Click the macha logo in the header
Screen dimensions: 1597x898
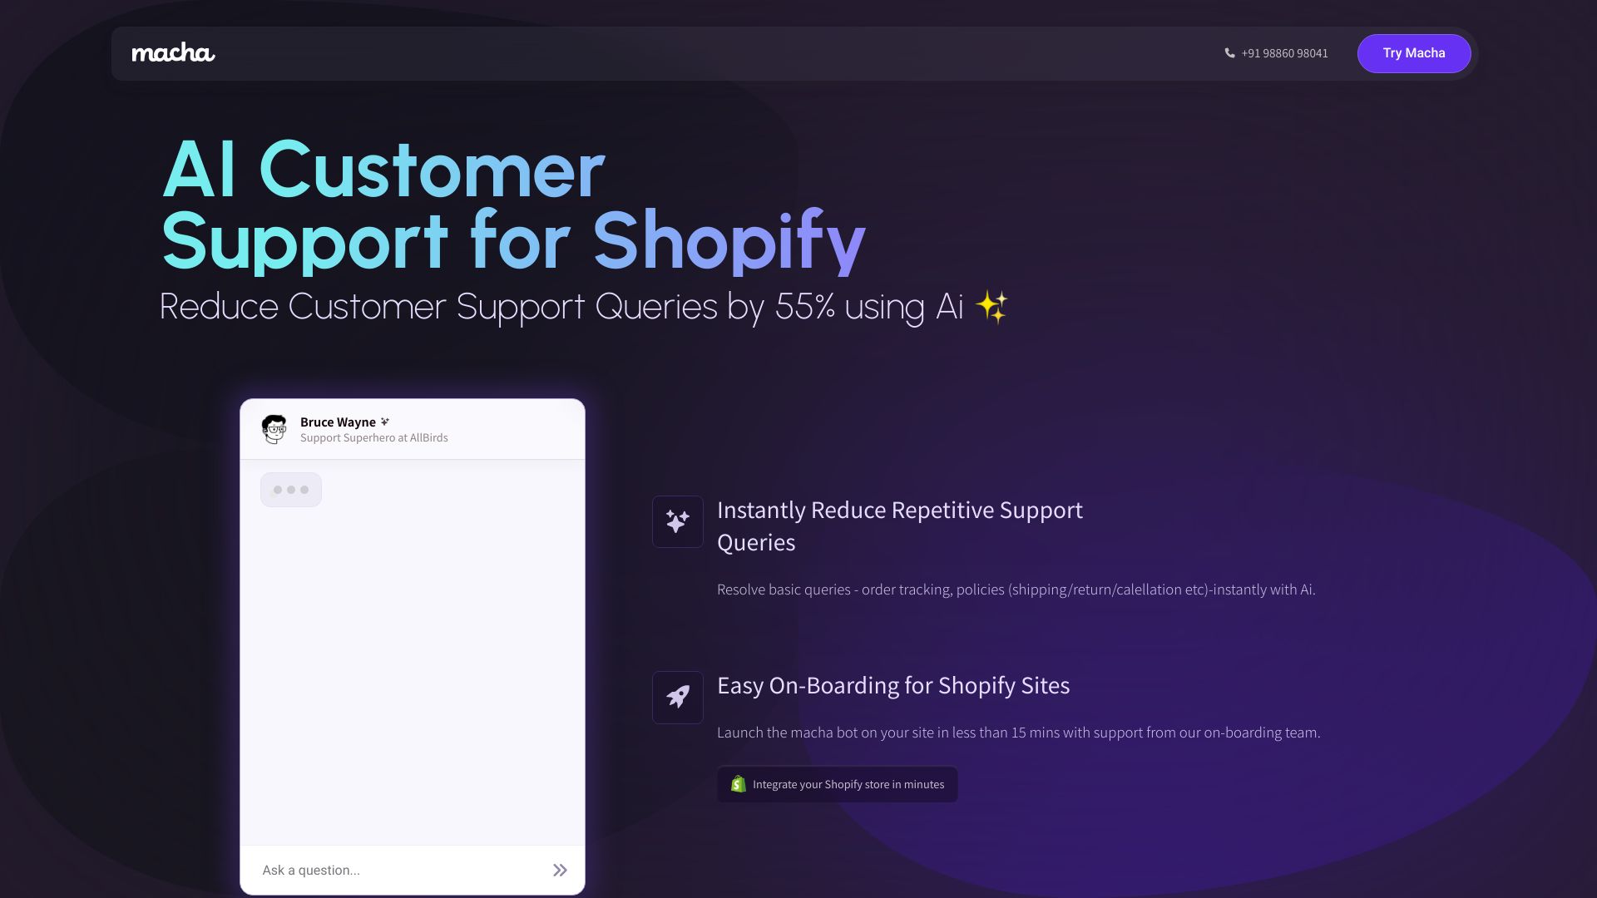[172, 52]
